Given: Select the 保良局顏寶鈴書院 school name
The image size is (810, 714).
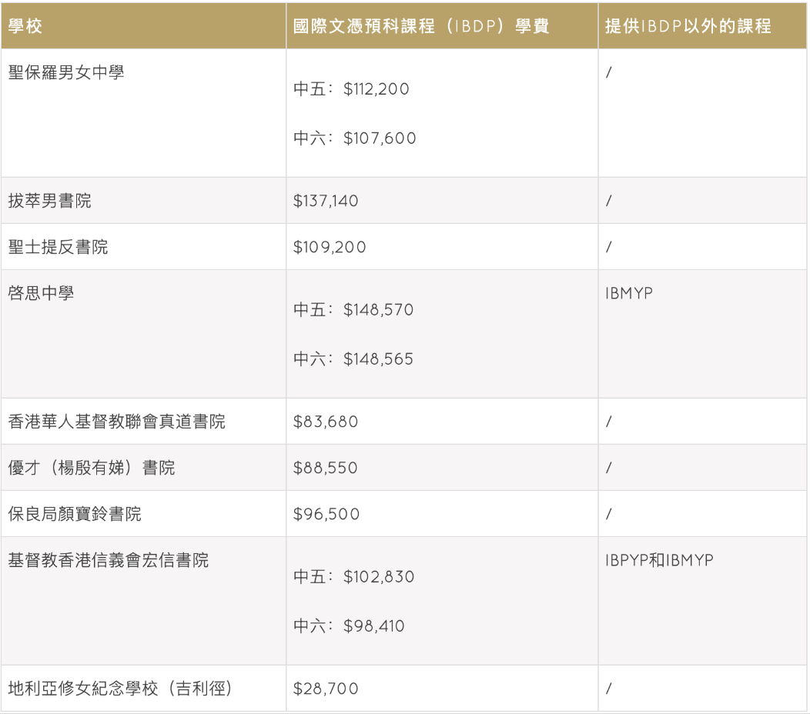Looking at the screenshot, I should 75,514.
